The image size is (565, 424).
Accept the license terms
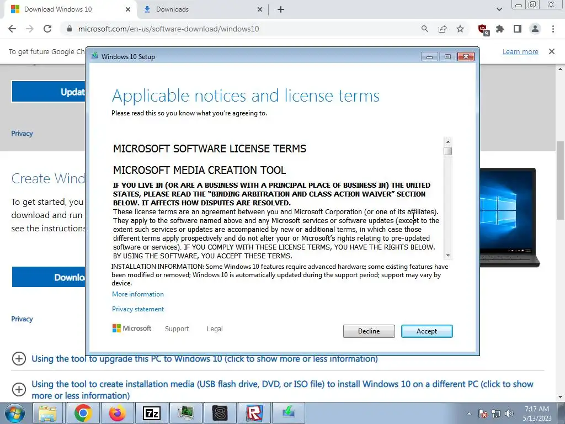(x=427, y=331)
